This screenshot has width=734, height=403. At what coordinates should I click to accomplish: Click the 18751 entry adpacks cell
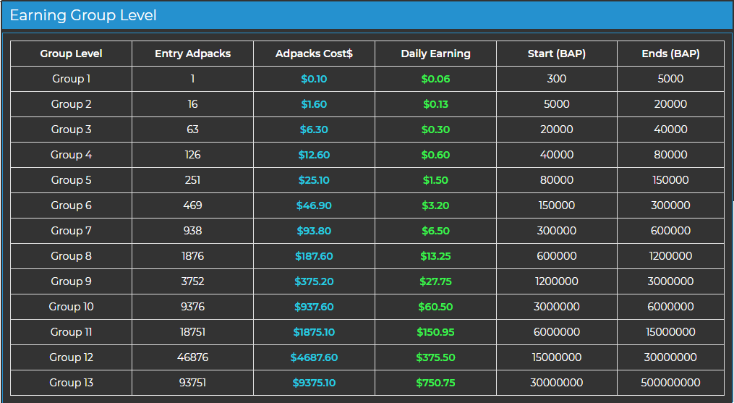point(192,332)
